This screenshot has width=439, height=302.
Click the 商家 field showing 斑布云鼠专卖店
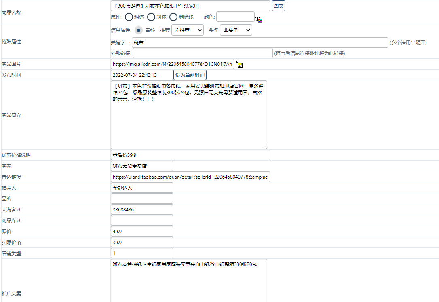142,166
